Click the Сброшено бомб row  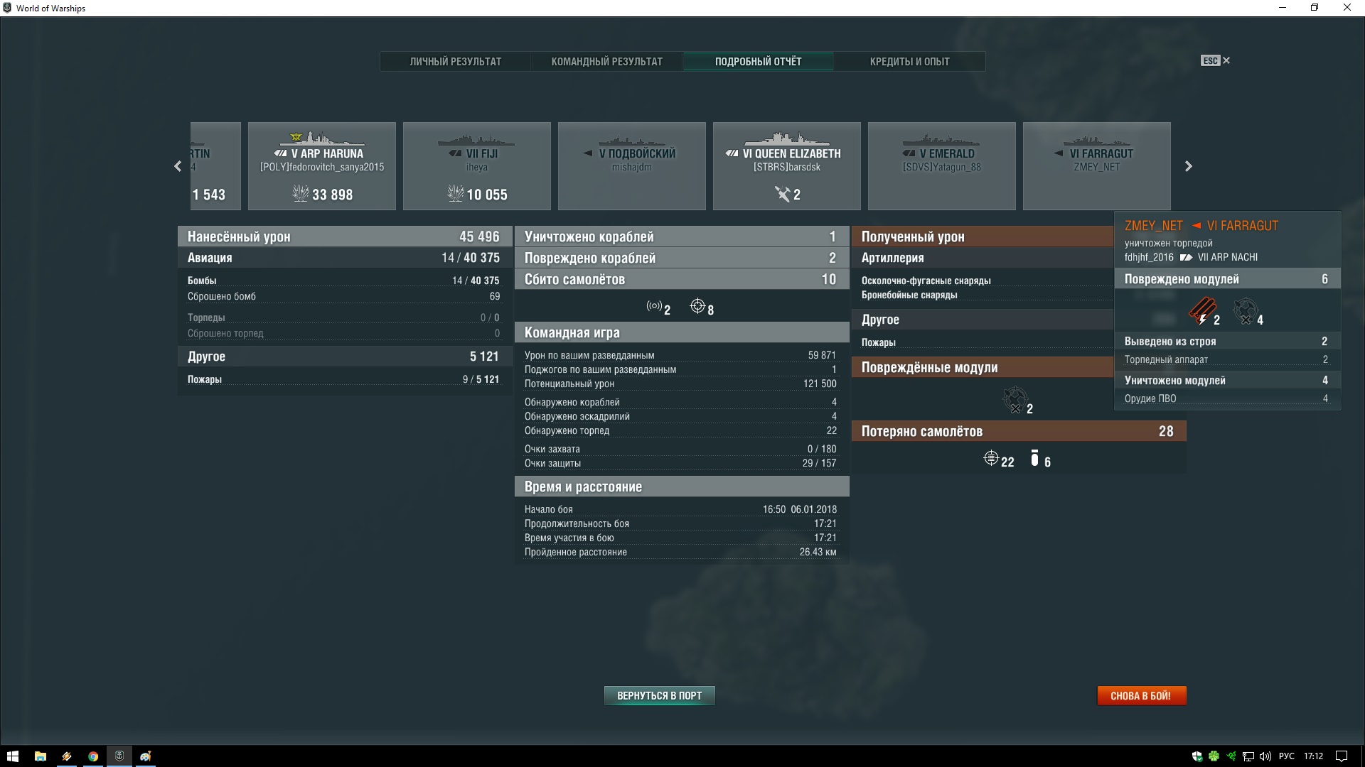[x=344, y=296]
